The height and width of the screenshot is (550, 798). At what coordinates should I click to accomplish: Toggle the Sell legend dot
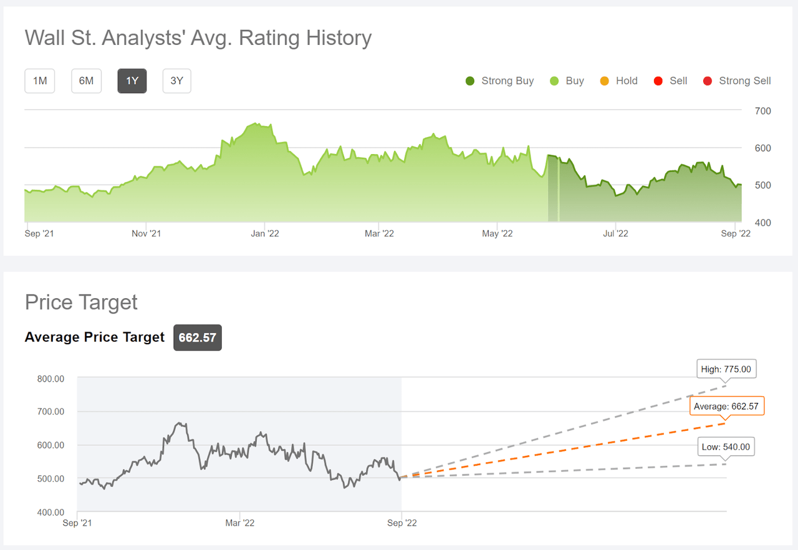[658, 81]
